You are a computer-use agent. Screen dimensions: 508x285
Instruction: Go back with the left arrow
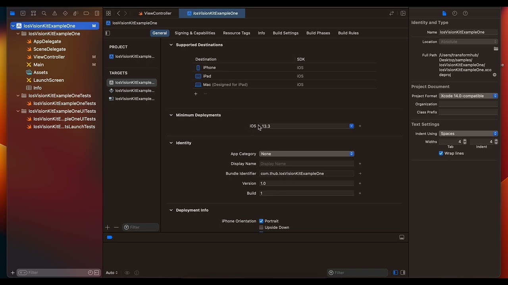[118, 13]
